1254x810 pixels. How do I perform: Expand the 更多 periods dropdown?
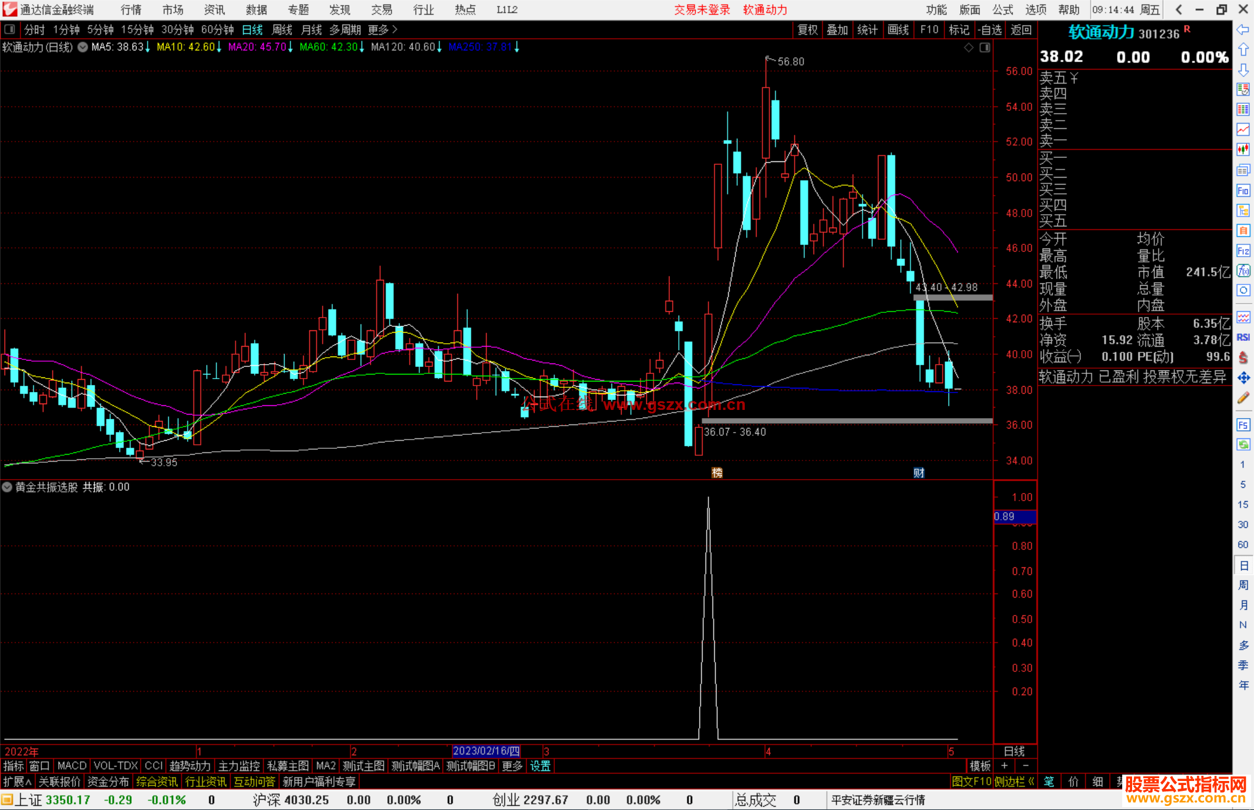coord(382,30)
